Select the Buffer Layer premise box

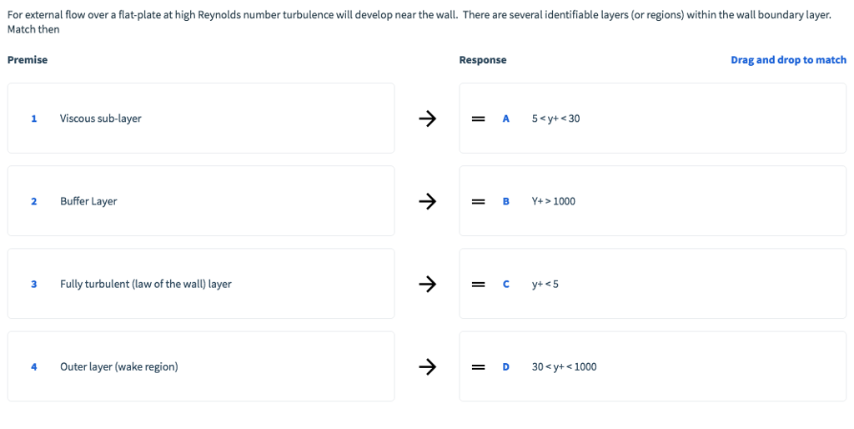(200, 201)
